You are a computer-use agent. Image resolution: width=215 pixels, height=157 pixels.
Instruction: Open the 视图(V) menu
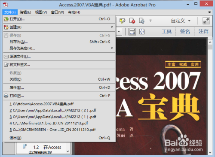coord(41,12)
